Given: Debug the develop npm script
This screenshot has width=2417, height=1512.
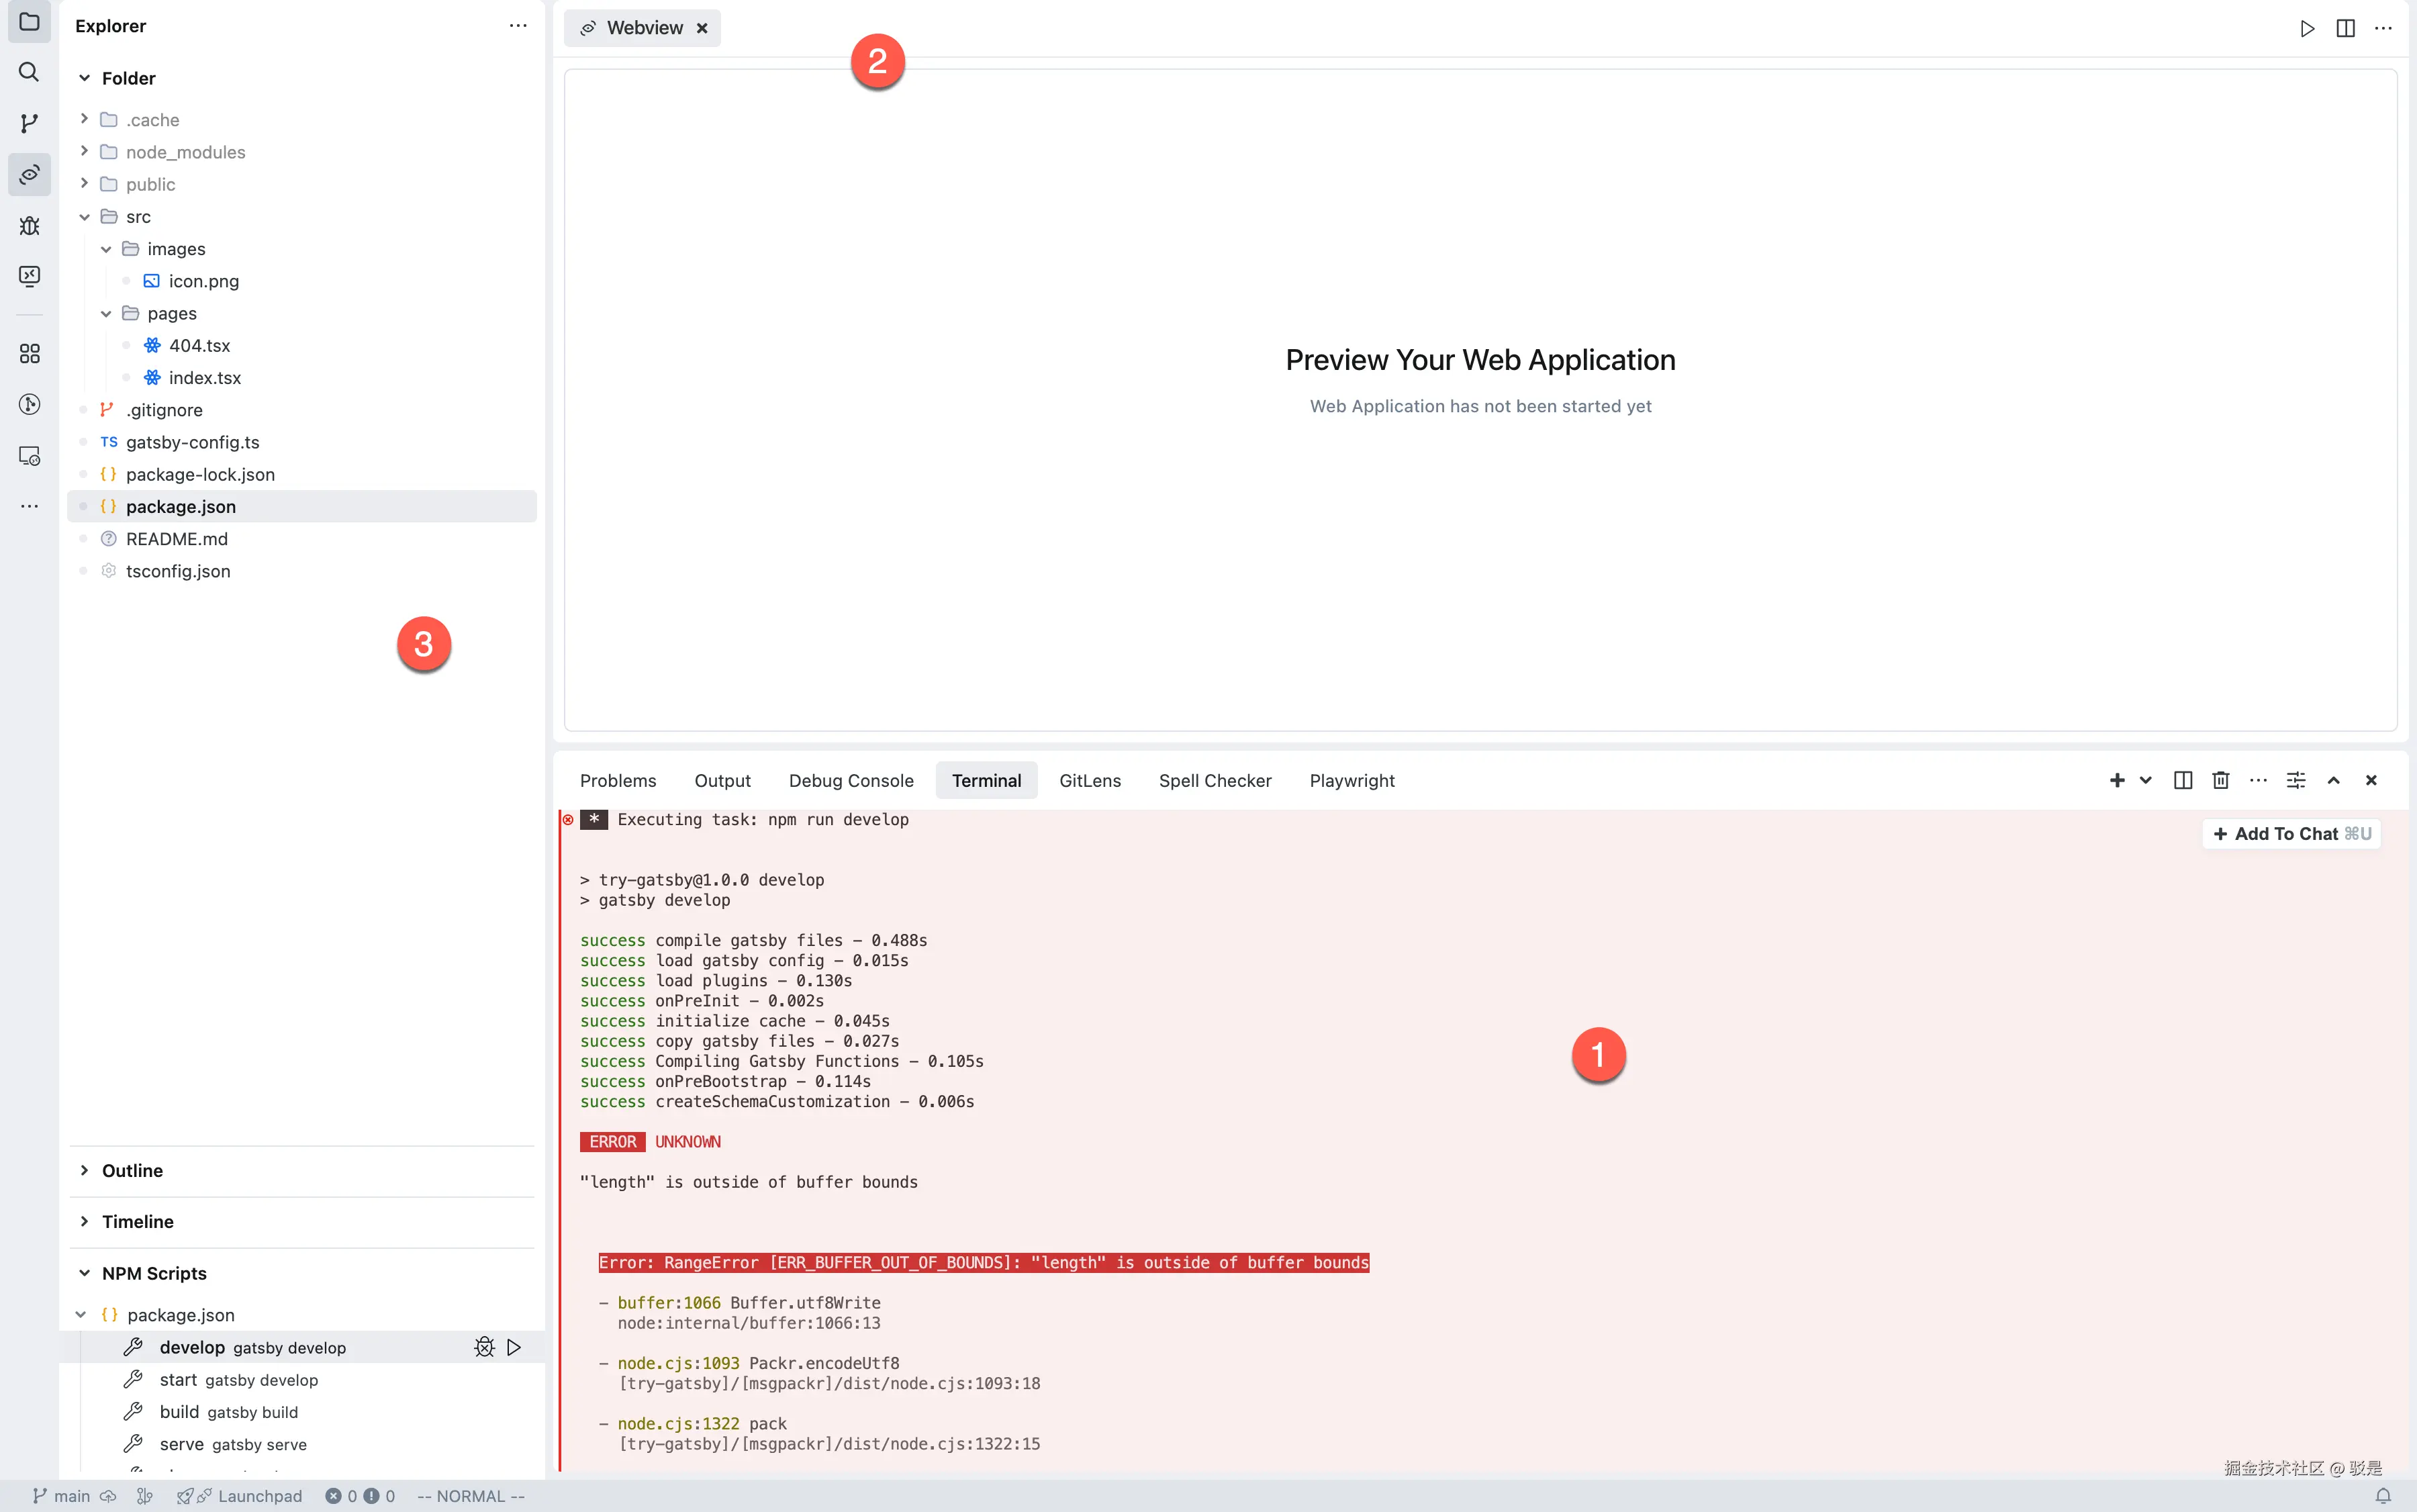Looking at the screenshot, I should [x=484, y=1347].
